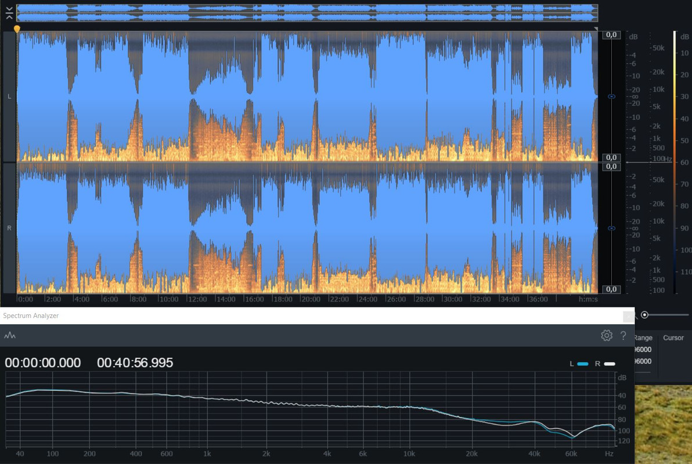The image size is (692, 464).
Task: Close the Spectrum Analyzer window
Action: coord(628,316)
